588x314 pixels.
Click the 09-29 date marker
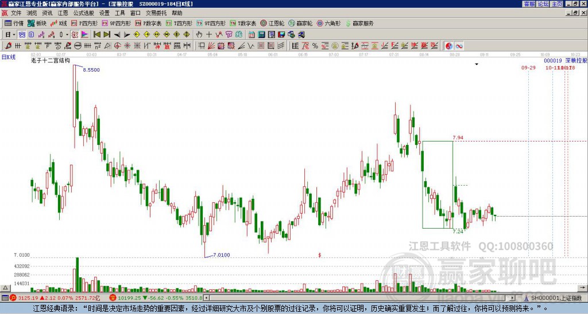[x=528, y=68]
